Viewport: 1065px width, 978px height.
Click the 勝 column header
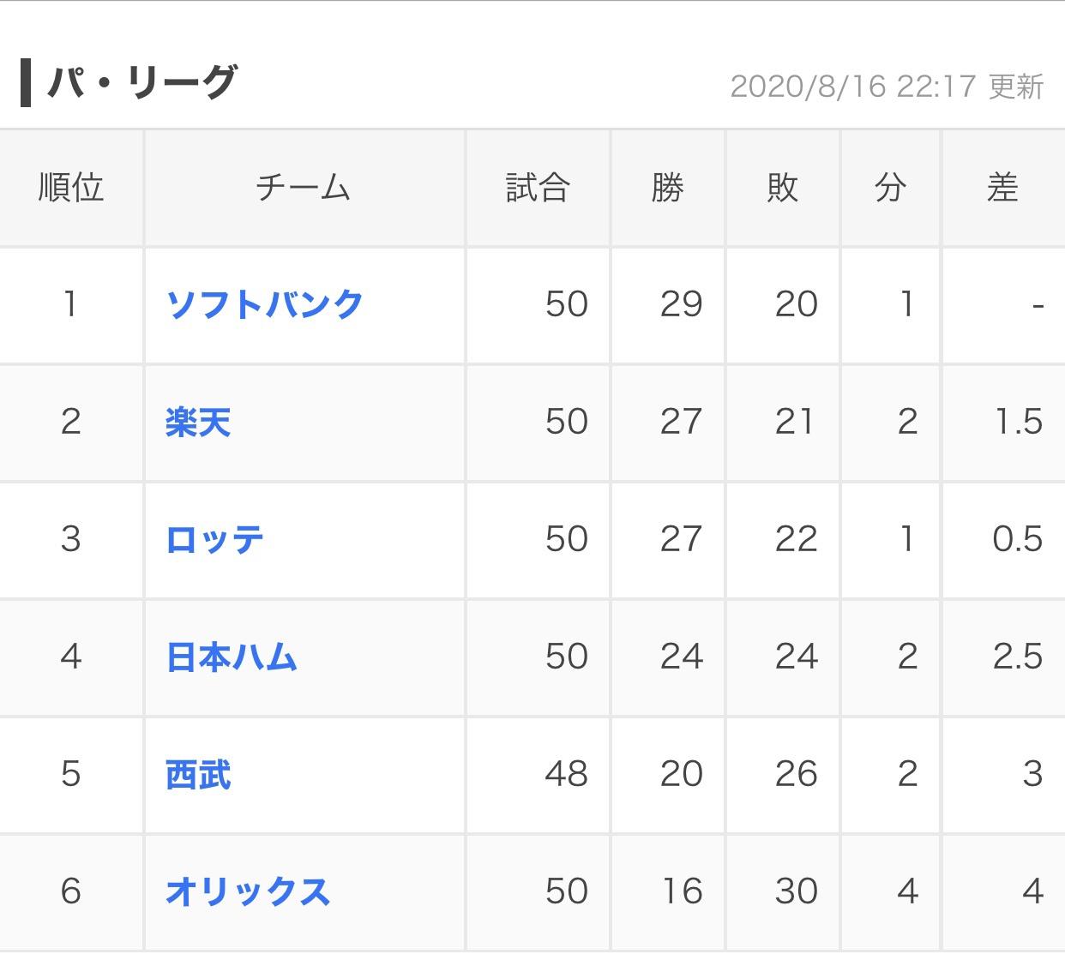pyautogui.click(x=668, y=188)
